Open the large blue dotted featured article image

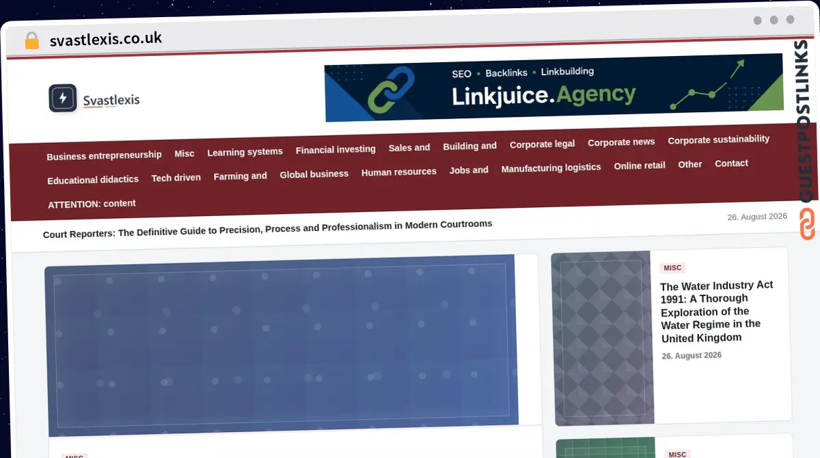click(x=282, y=346)
